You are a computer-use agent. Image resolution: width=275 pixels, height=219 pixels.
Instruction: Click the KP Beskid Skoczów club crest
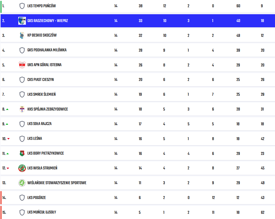click(x=22, y=35)
